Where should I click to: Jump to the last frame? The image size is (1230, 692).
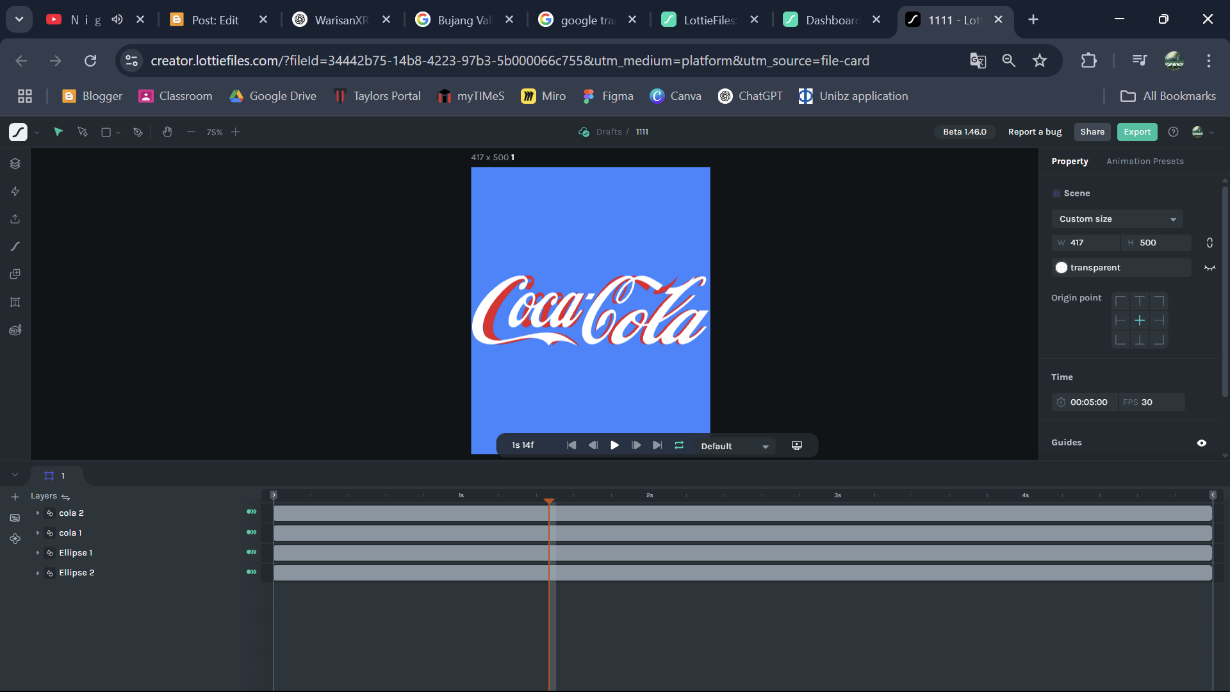(x=657, y=445)
